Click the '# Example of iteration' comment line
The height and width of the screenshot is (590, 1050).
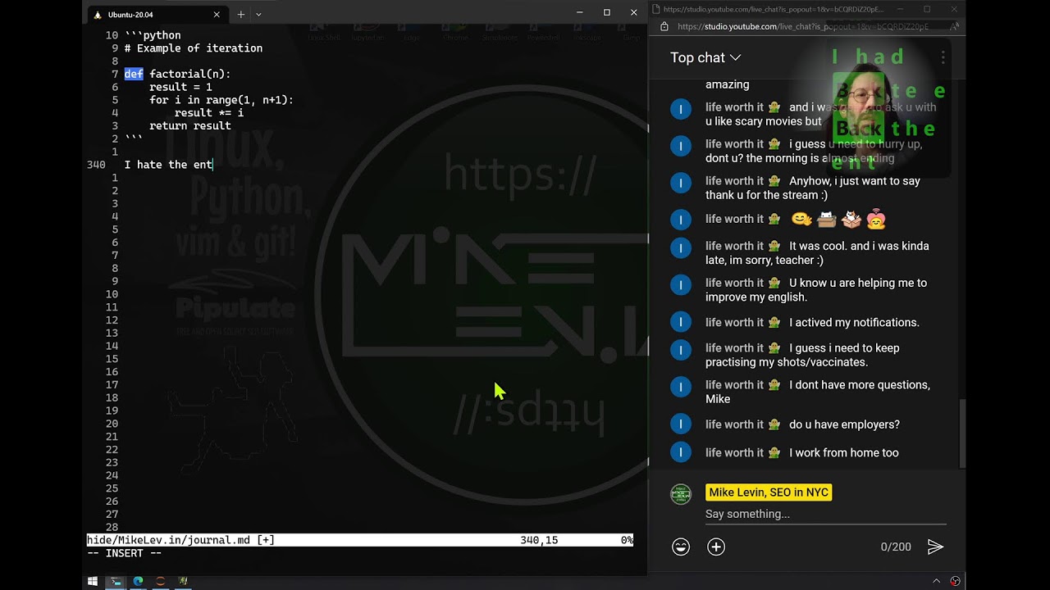(194, 48)
